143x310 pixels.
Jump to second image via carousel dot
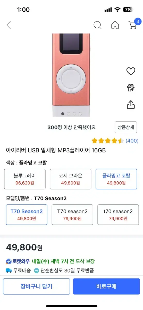69,114
